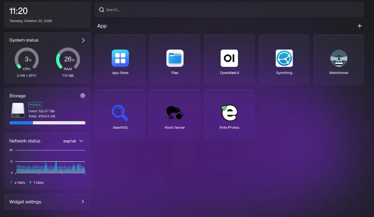Click the storage drive icon
This screenshot has width=374, height=217.
click(x=18, y=110)
